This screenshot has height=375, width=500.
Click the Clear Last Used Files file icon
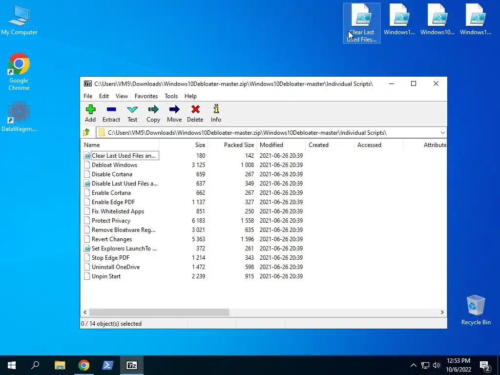(x=87, y=156)
